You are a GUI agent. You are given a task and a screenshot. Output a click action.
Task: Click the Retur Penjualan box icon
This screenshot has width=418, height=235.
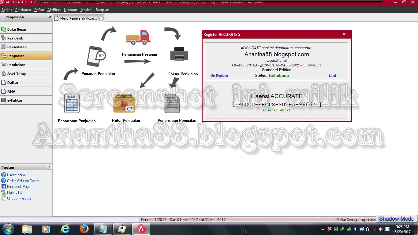[x=124, y=103]
